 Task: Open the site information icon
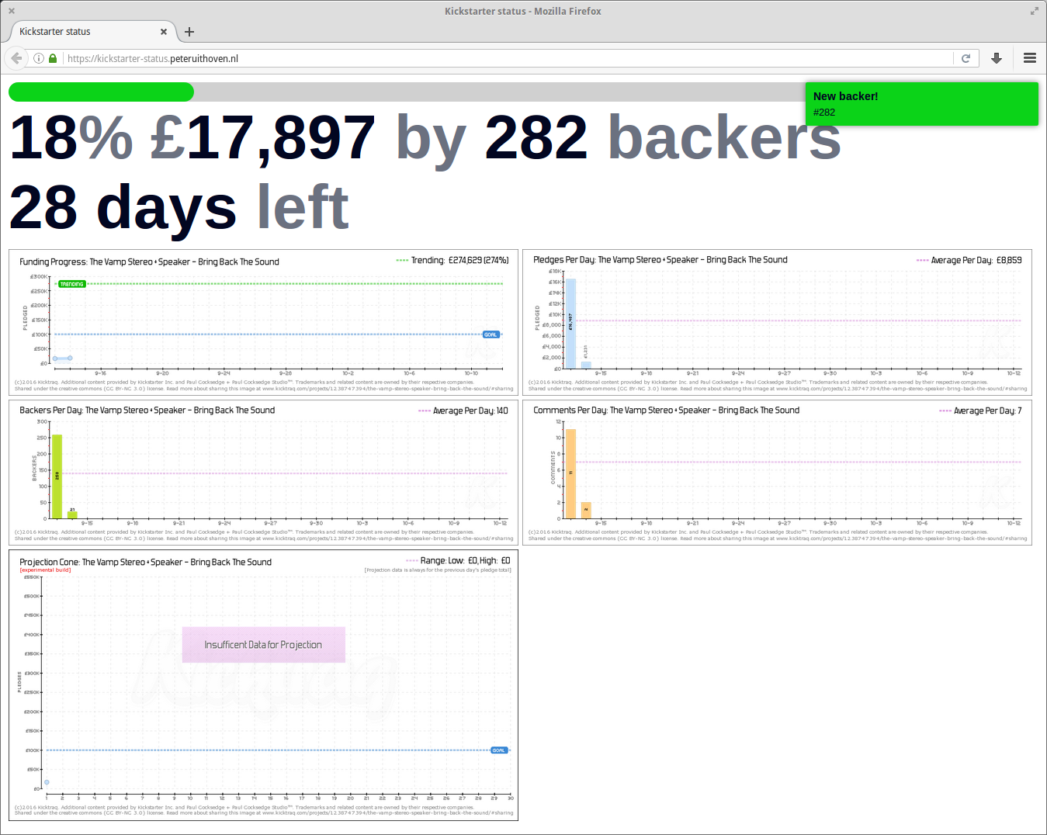(38, 58)
